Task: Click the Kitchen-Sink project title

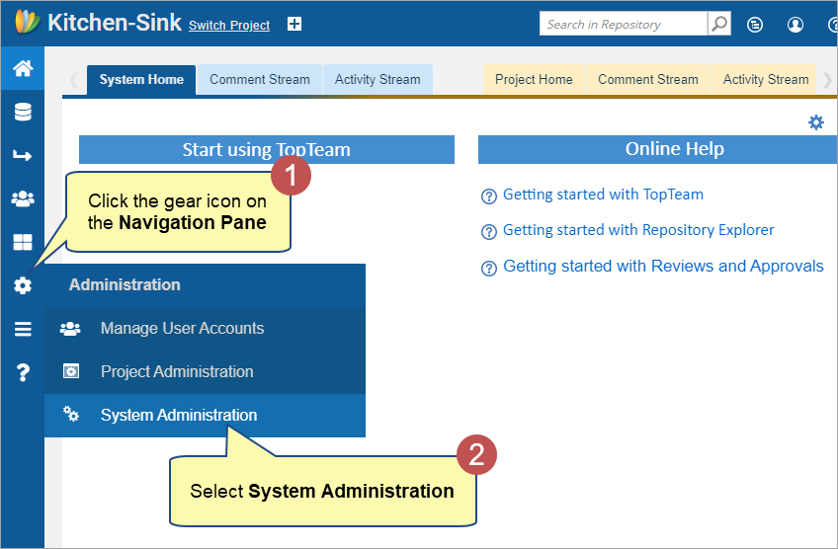Action: point(115,23)
